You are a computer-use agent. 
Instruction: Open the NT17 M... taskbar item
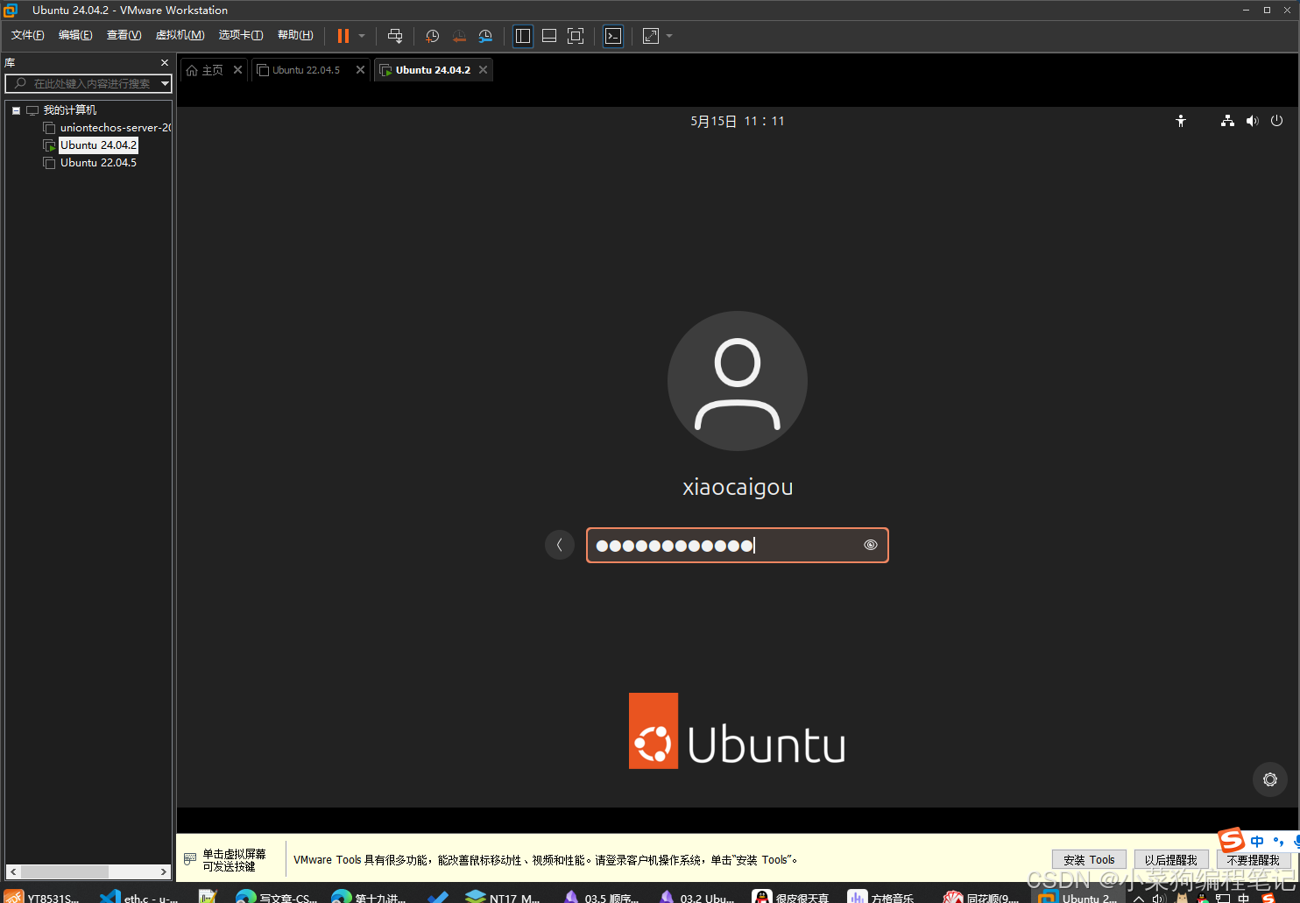point(503,896)
